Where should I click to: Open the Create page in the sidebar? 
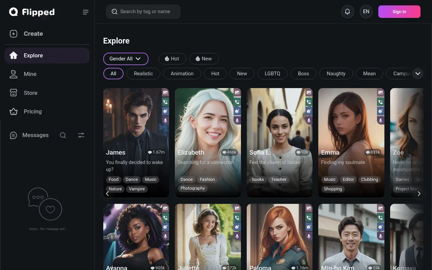pos(33,33)
